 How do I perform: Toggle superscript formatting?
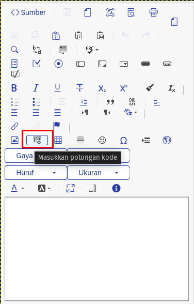tap(124, 88)
